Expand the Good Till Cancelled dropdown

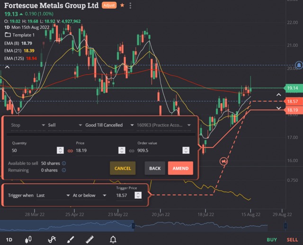107,125
